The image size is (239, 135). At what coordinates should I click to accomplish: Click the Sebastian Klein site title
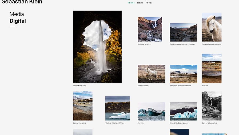(22, 2)
